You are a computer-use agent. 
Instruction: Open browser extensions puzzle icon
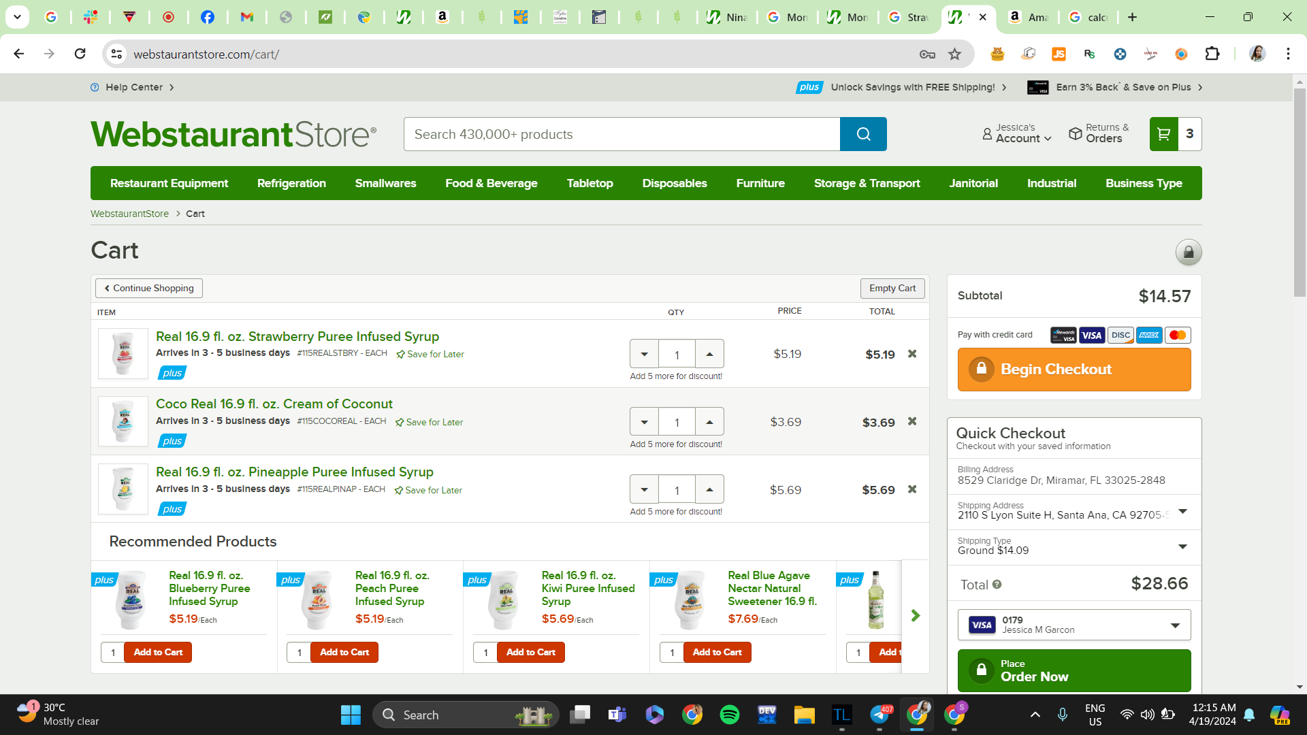(x=1212, y=54)
